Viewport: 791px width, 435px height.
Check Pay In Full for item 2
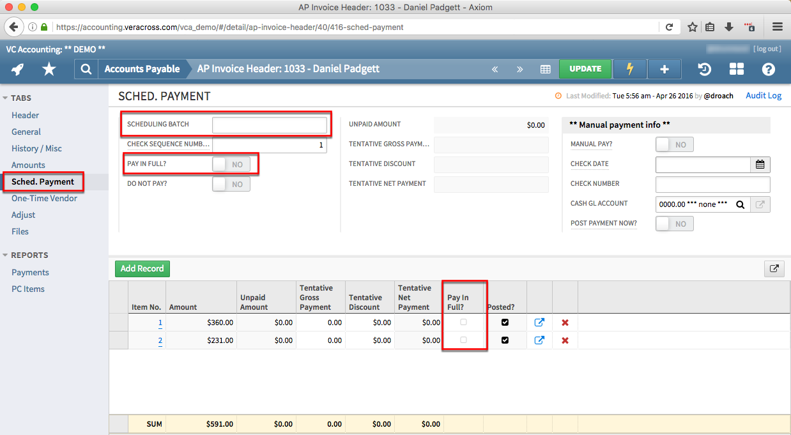464,340
